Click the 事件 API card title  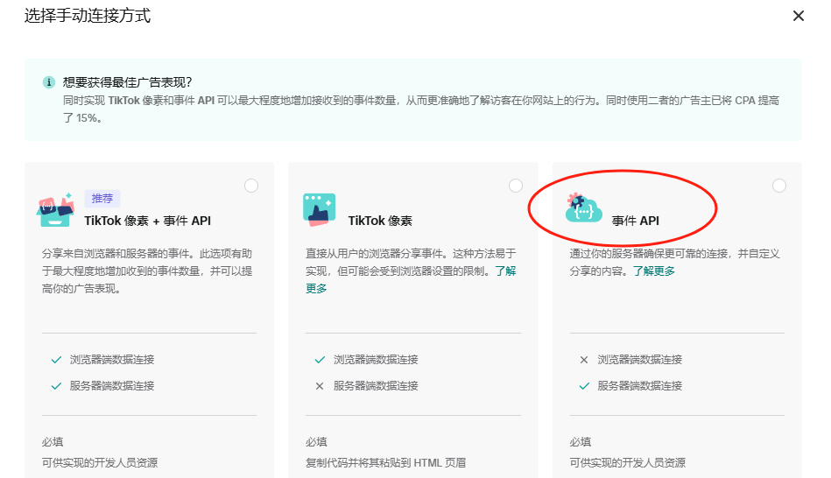[x=635, y=221]
